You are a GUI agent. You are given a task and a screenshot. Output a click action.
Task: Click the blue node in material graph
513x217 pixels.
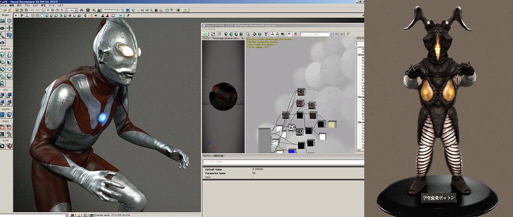pyautogui.click(x=292, y=151)
